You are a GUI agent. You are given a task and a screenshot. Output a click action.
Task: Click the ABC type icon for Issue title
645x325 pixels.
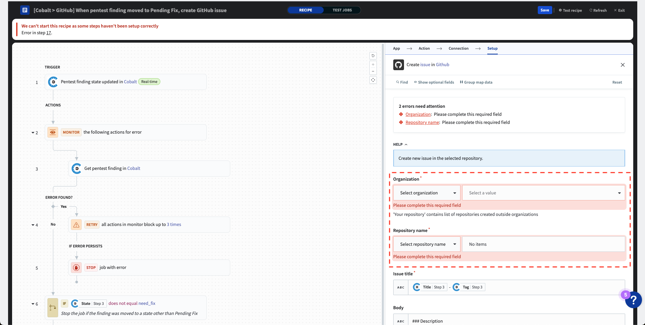(x=401, y=287)
